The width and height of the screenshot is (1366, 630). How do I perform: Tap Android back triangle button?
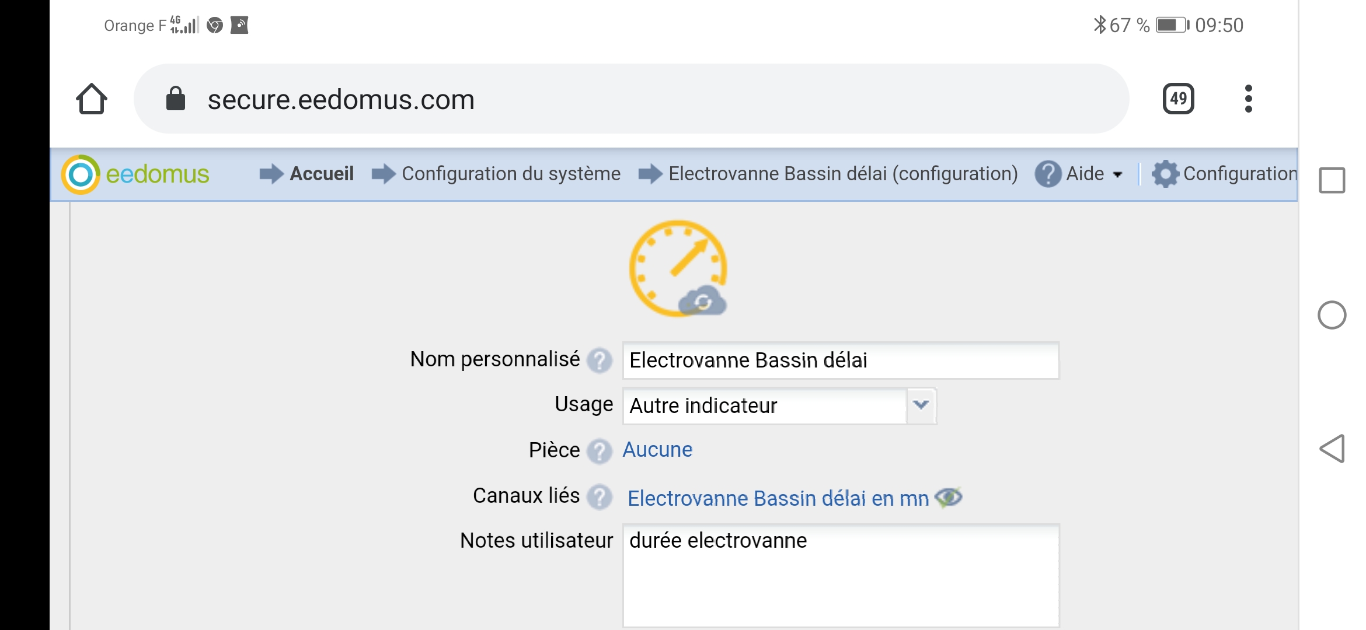click(x=1332, y=449)
